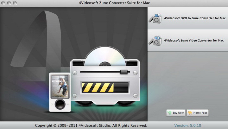Click the DVD to Zune Converter box icon
This screenshot has height=129, width=228.
pos(155,18)
